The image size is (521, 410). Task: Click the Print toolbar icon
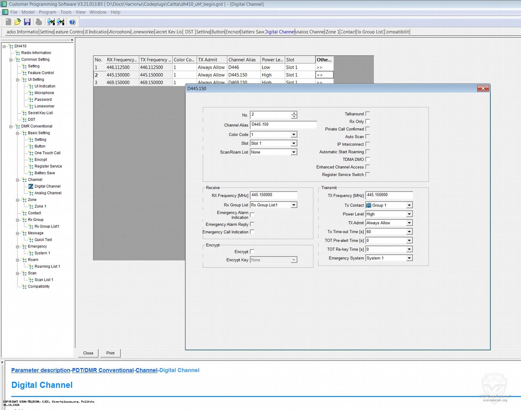coord(39,22)
